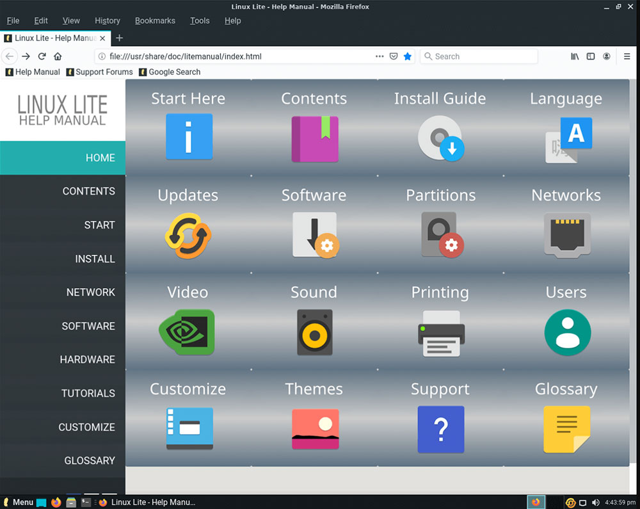The width and height of the screenshot is (640, 509).
Task: Click the taskbar clock showing 4:43:59 pm
Action: (x=620, y=503)
